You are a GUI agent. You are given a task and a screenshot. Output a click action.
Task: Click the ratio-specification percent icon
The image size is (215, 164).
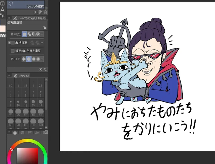click(x=32, y=43)
